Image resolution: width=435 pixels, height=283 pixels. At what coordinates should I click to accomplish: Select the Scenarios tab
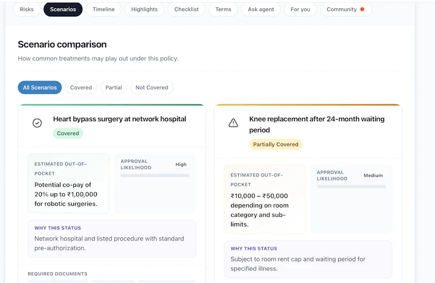tap(63, 9)
